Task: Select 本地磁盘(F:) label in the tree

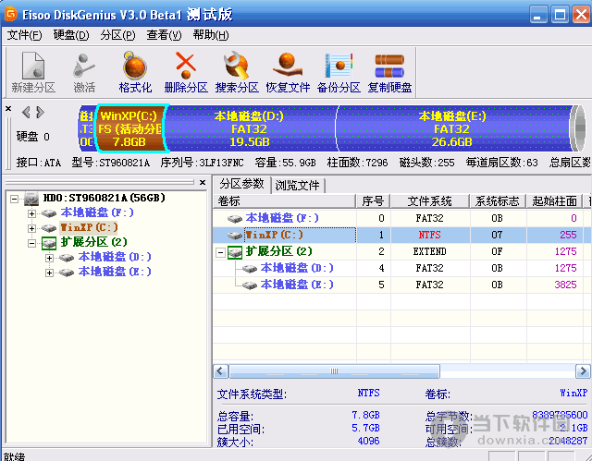Action: [97, 213]
